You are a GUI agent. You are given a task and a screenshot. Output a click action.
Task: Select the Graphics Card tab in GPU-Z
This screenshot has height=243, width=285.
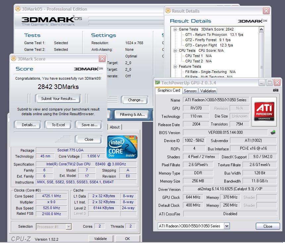169,90
